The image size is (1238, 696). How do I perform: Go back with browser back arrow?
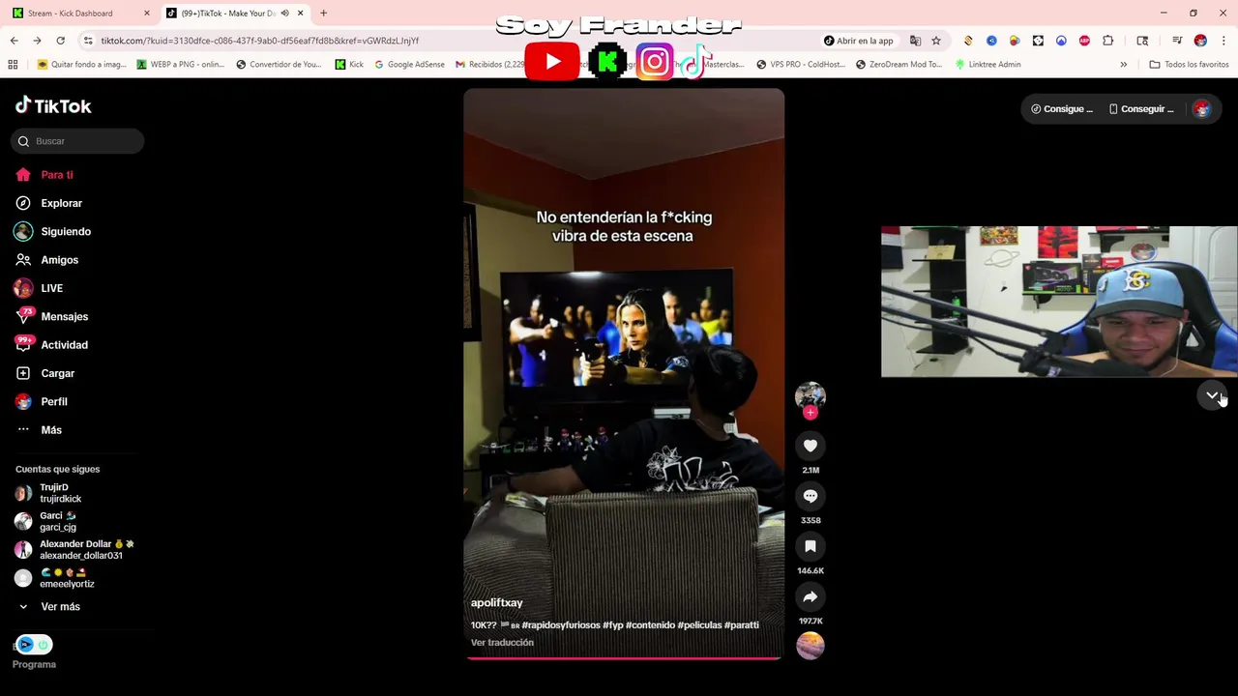pyautogui.click(x=14, y=41)
